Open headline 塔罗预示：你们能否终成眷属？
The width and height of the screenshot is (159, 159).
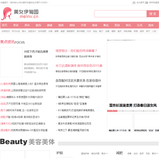76,51
